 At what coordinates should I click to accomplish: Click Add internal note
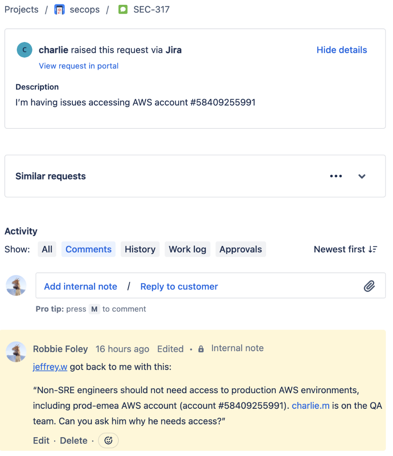point(80,286)
